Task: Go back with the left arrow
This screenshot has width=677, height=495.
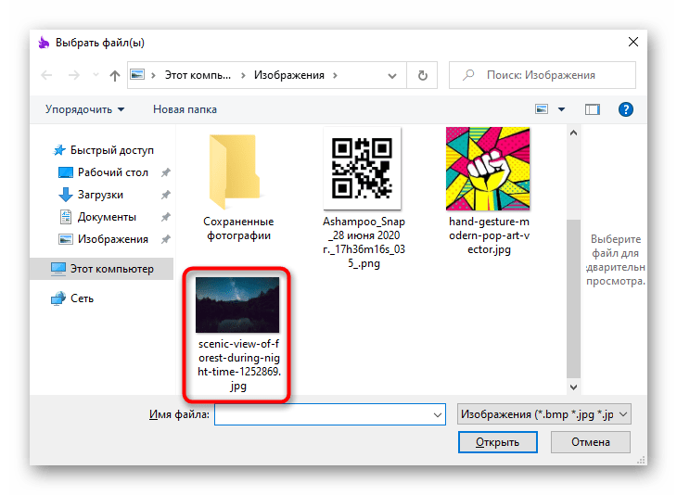Action: pos(46,75)
